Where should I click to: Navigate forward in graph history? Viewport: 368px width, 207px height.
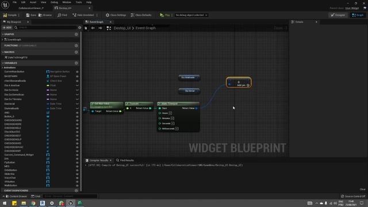[100, 28]
